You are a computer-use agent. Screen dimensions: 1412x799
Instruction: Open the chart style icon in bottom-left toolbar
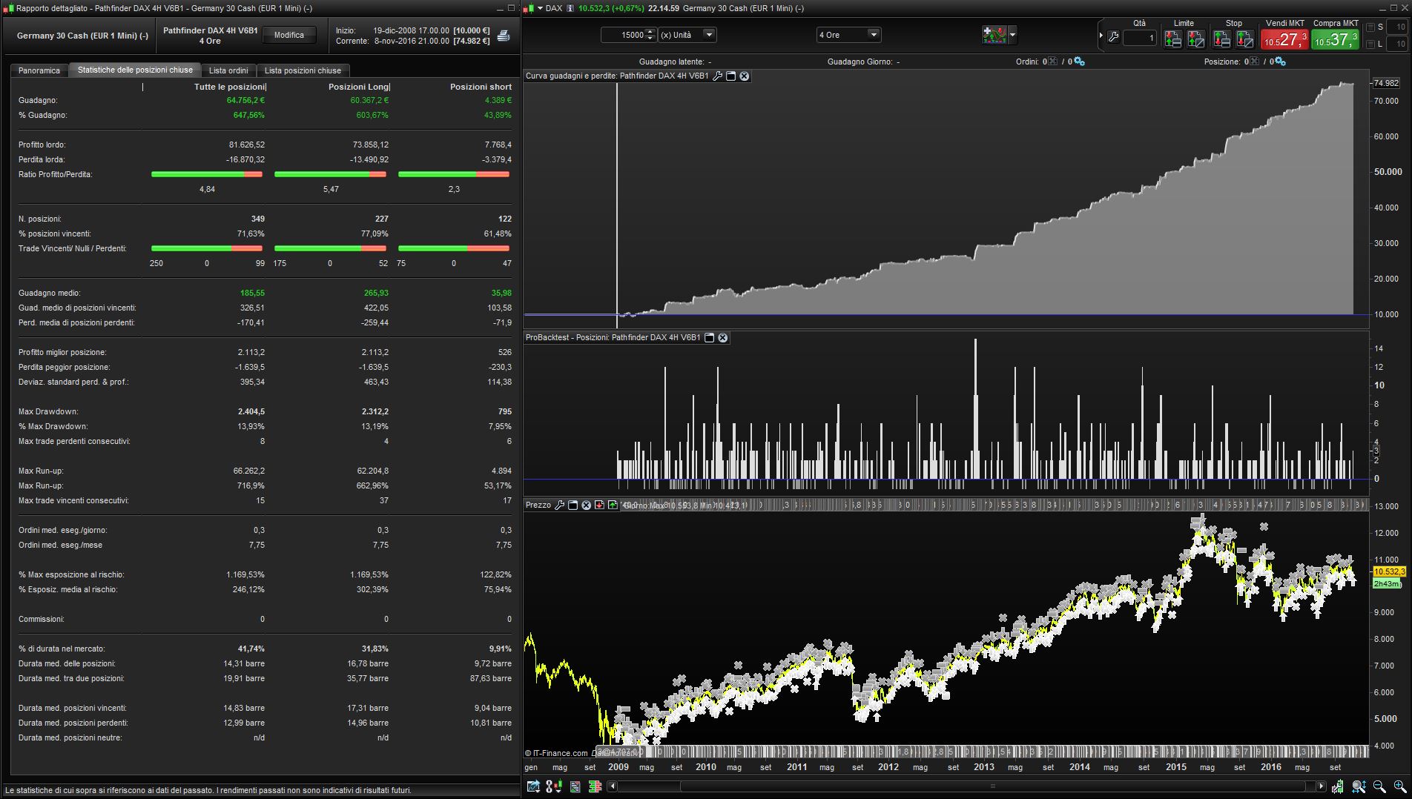coord(533,786)
